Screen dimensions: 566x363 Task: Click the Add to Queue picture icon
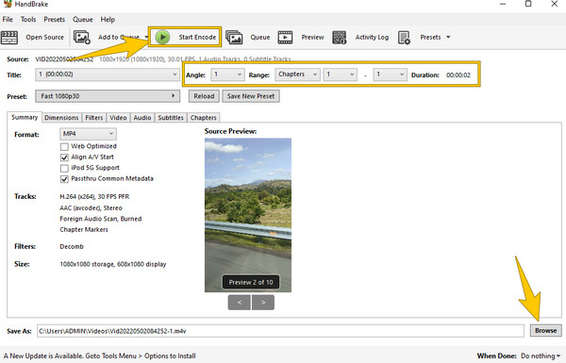click(x=81, y=37)
